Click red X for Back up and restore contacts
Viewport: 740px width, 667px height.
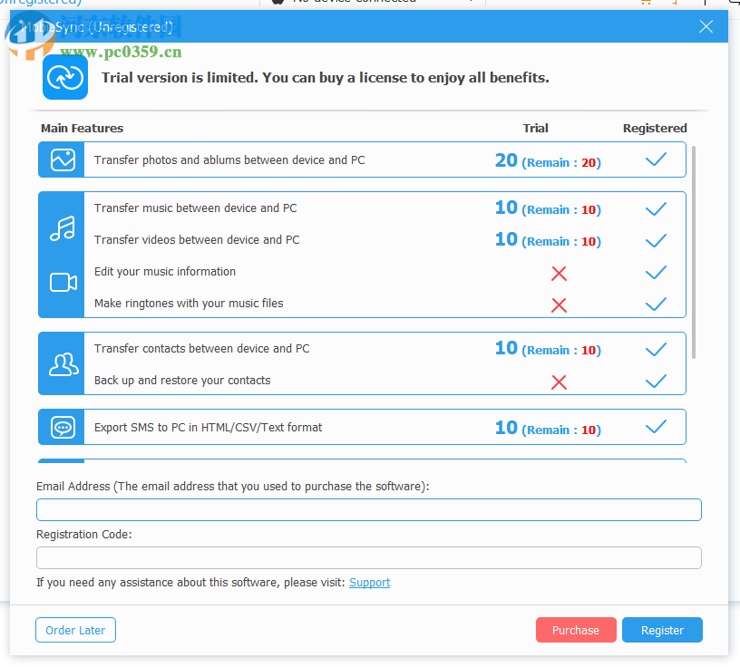tap(559, 382)
